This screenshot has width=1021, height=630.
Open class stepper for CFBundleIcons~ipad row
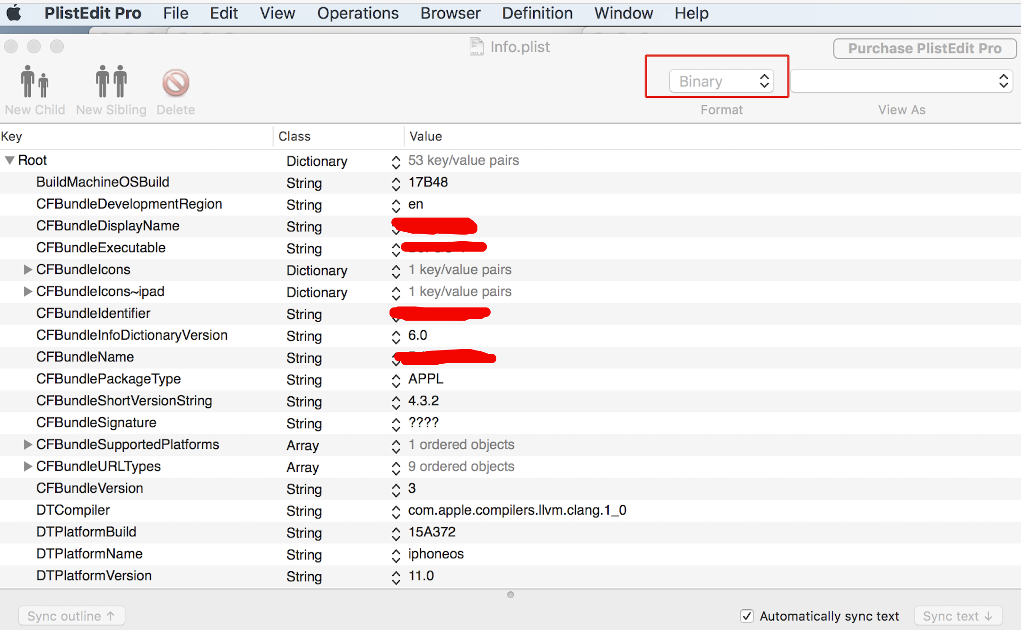(396, 293)
